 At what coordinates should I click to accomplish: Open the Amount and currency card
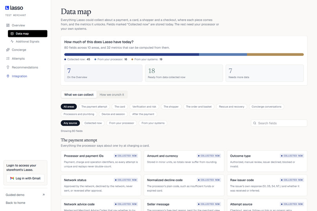tap(184, 161)
